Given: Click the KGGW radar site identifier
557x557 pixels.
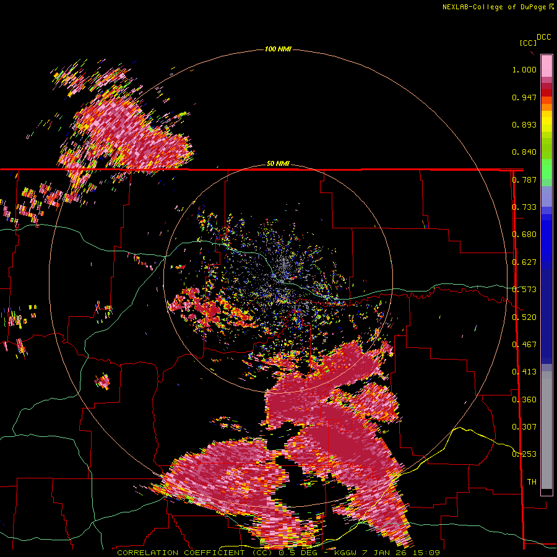Looking at the screenshot, I should coord(344,553).
